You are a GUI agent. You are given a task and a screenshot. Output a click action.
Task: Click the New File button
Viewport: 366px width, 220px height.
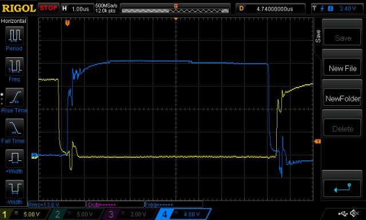[x=342, y=68]
